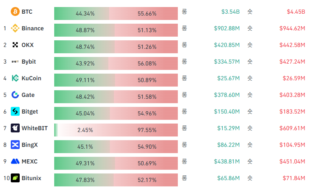Click the MEXC exchange logo icon
Viewport: 310px width, 189px height.
[x=15, y=162]
